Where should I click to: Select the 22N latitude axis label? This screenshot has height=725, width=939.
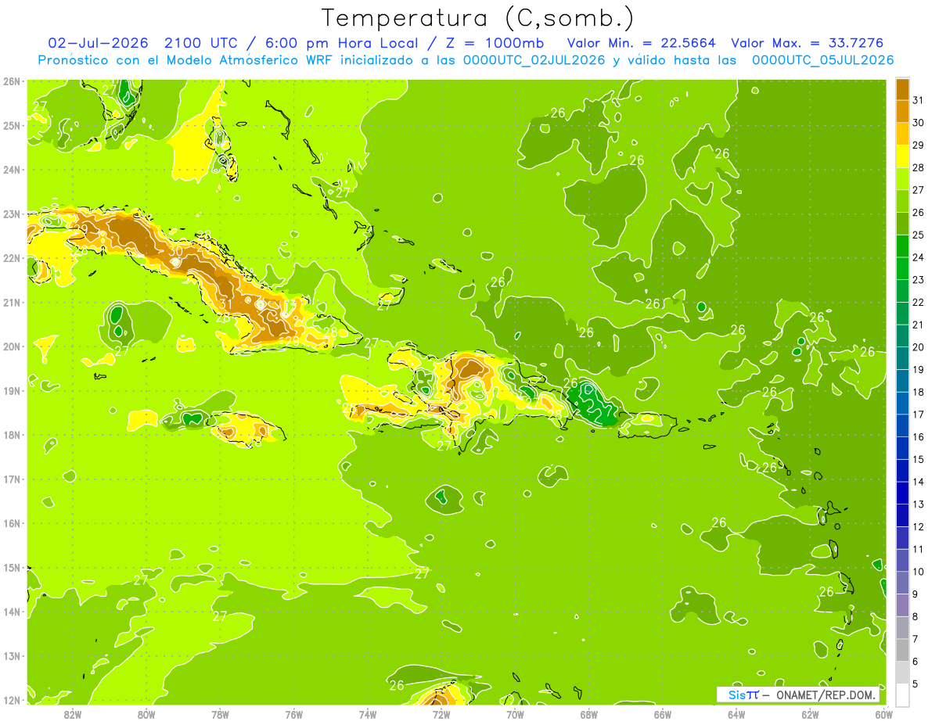tap(12, 257)
